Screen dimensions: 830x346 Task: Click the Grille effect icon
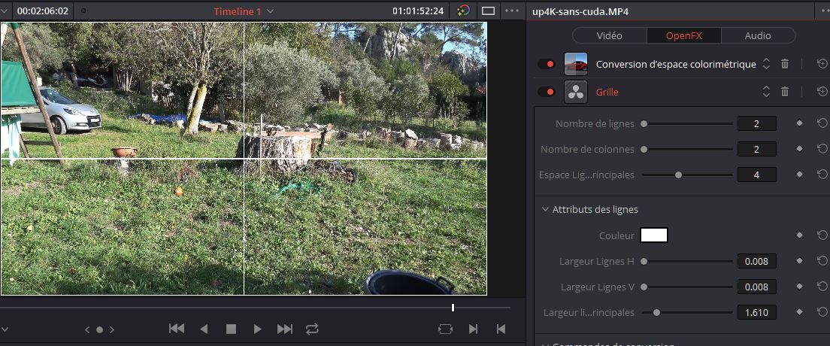[x=576, y=92]
